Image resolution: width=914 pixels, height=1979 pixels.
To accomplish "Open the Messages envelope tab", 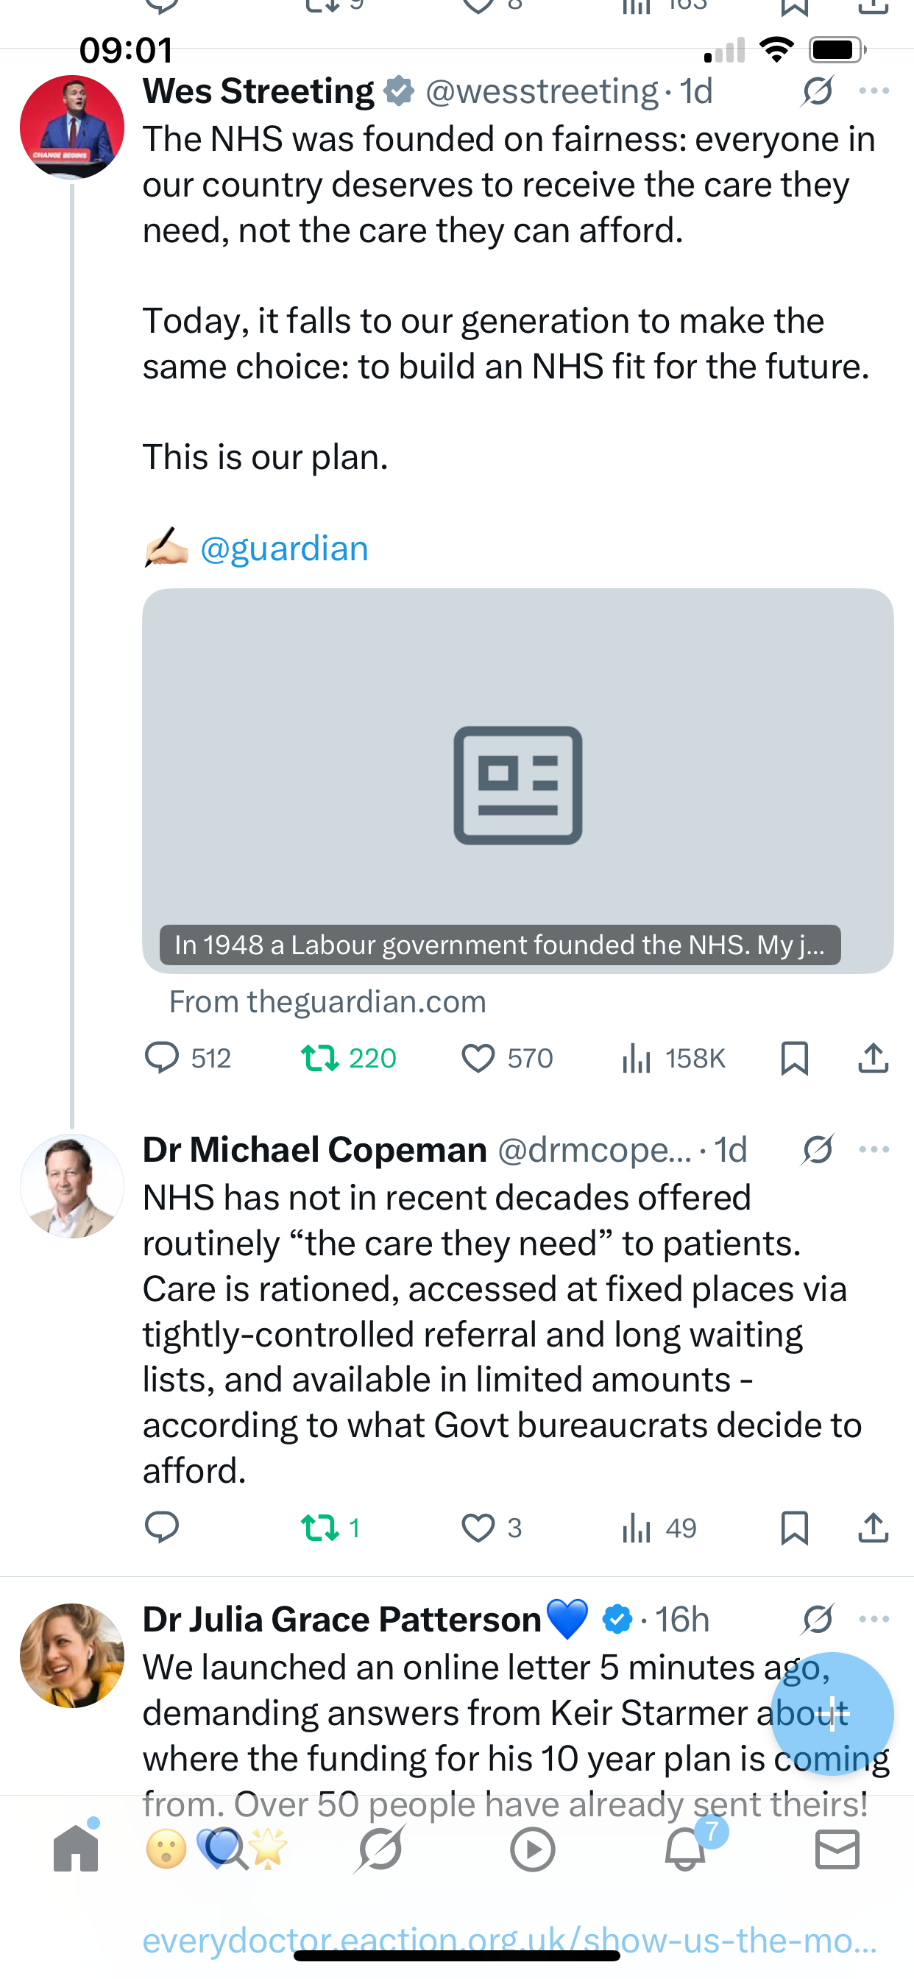I will (837, 1849).
